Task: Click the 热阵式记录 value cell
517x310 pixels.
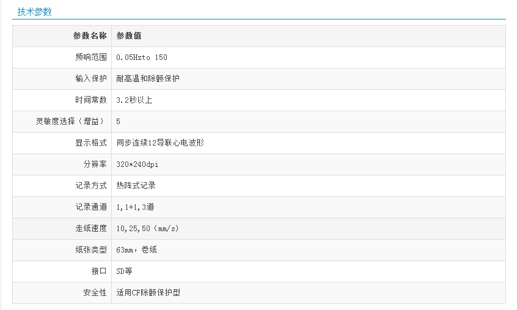Action: 136,186
